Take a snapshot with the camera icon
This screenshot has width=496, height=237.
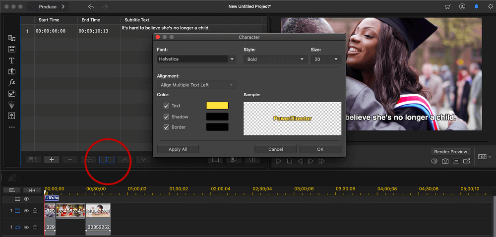445,161
